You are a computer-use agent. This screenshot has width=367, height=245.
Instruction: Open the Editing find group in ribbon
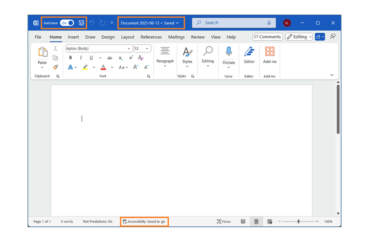click(x=208, y=56)
